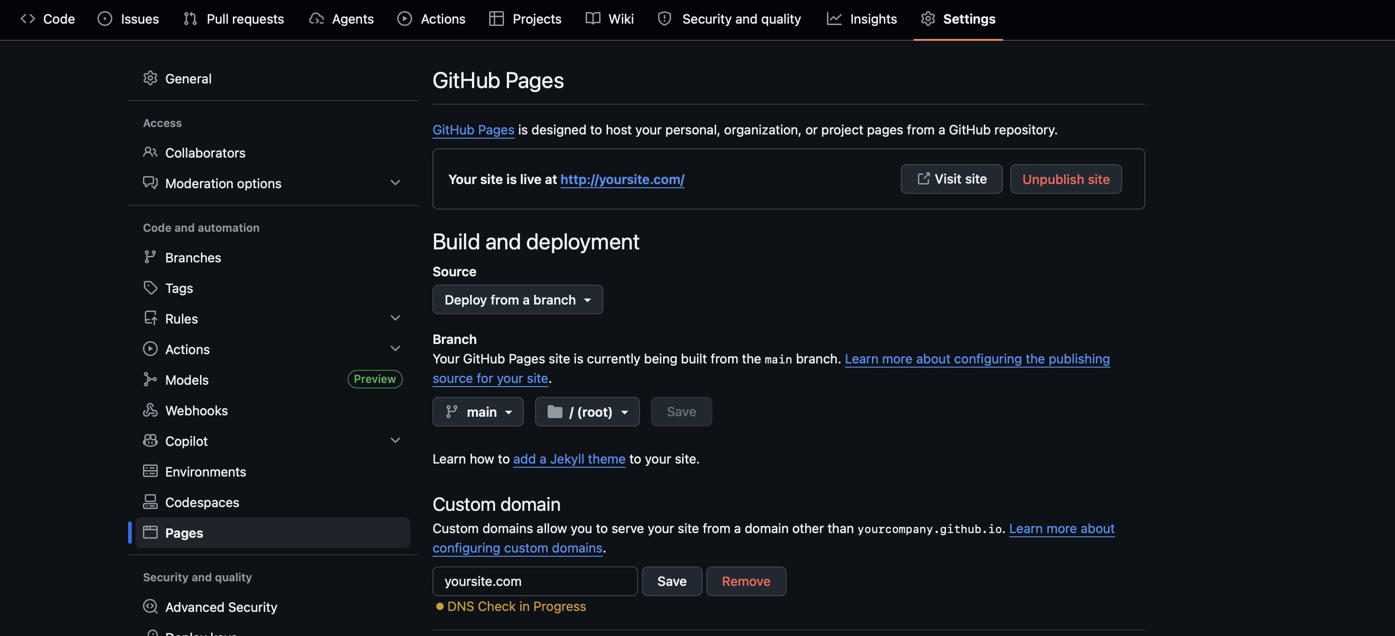The width and height of the screenshot is (1395, 636).
Task: Click the Settings gear icon in top navigation
Action: tap(928, 19)
